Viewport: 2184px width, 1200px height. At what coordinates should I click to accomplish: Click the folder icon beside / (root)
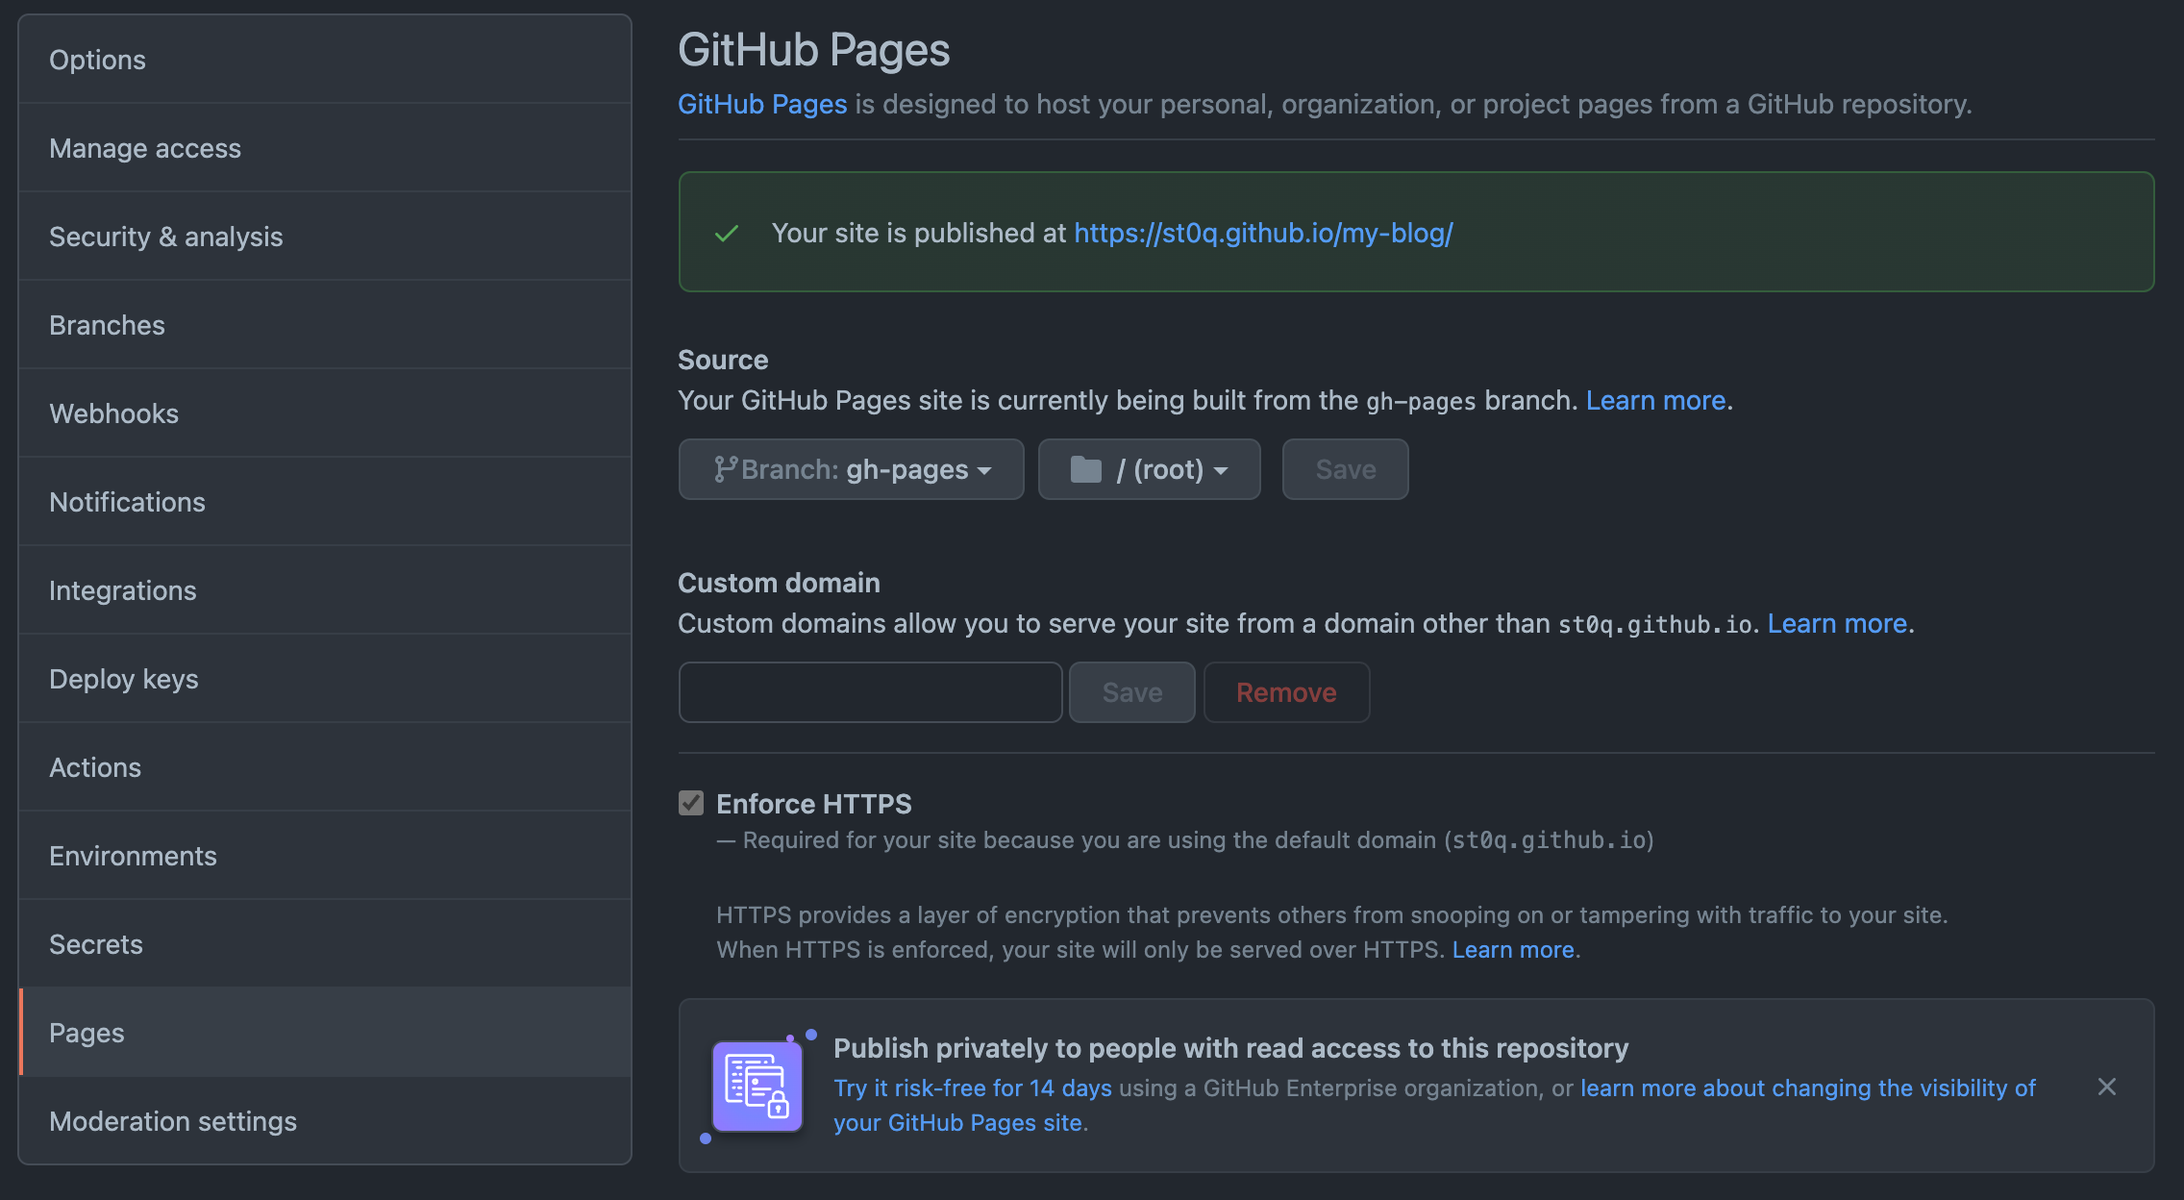point(1086,469)
